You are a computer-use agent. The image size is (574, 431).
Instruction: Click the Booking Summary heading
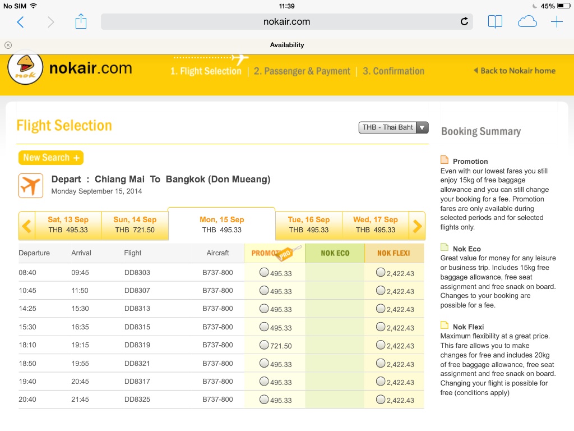point(480,131)
